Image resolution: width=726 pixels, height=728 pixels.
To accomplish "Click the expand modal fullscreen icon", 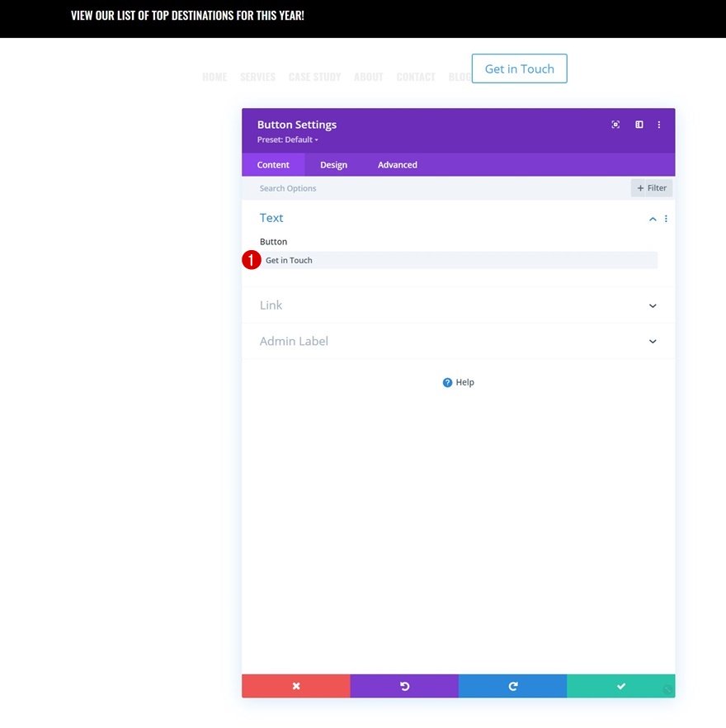I will [x=615, y=125].
